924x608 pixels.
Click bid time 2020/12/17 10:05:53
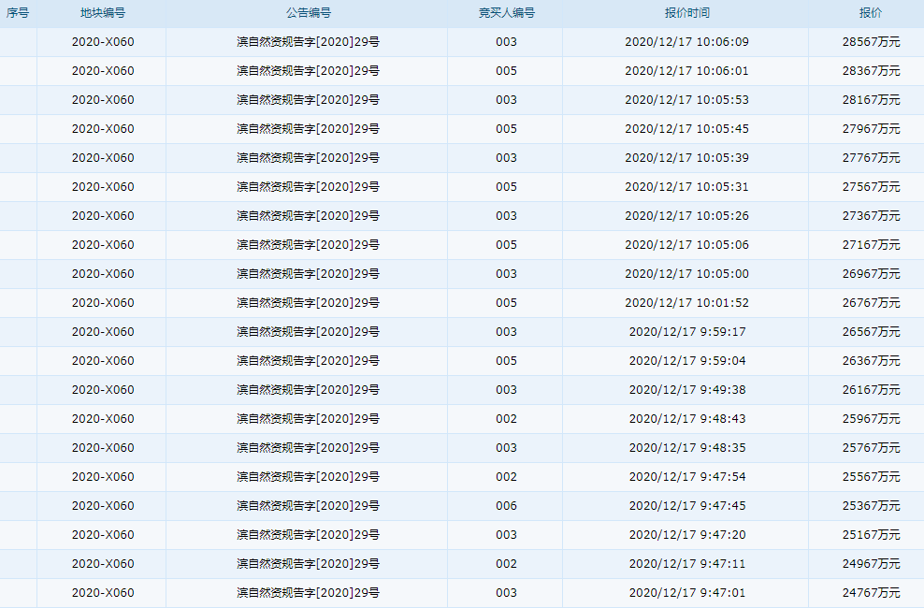[686, 99]
